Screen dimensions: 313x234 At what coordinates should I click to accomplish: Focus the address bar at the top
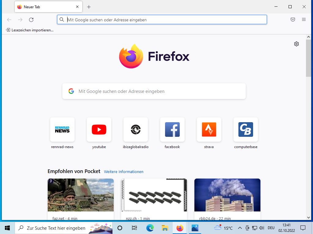point(162,20)
